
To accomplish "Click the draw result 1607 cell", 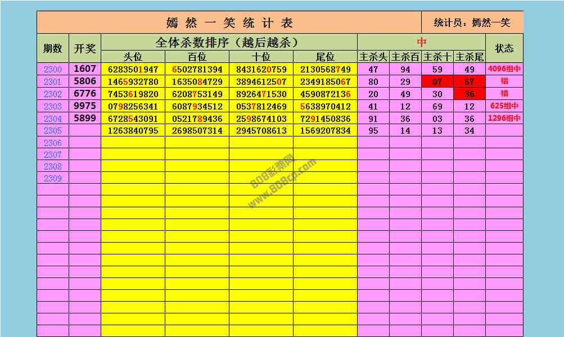I will click(x=85, y=69).
